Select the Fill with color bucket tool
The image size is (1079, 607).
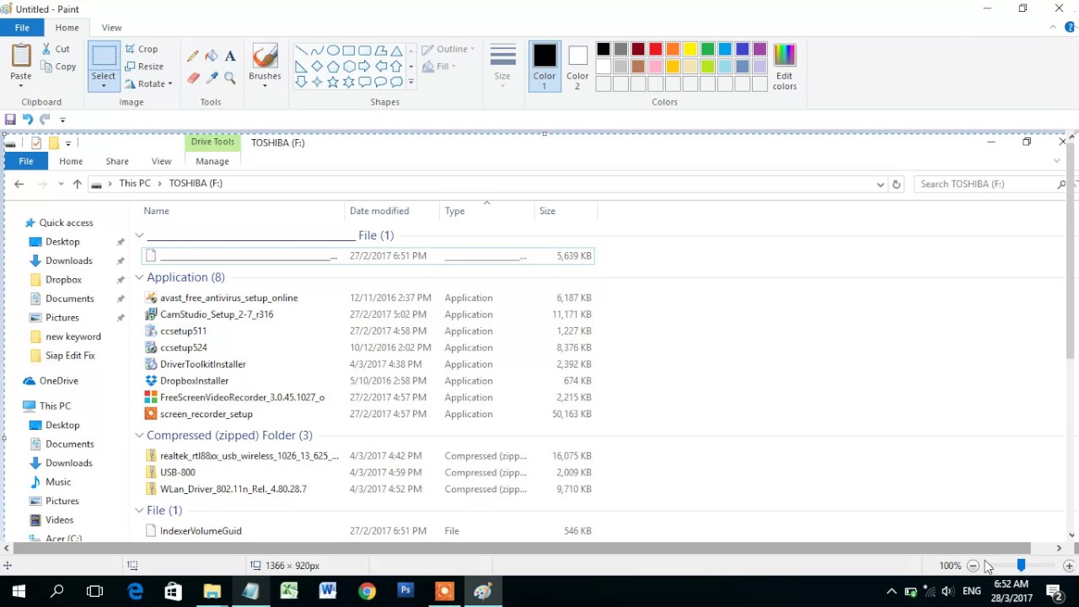[212, 56]
